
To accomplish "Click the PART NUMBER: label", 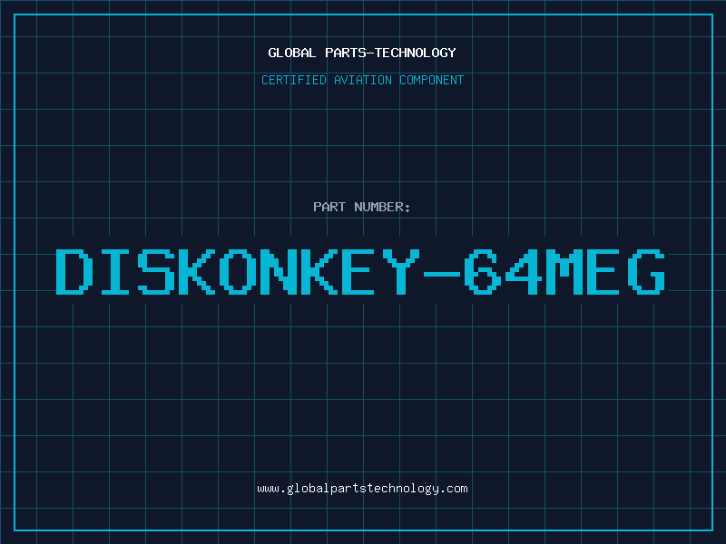I will click(x=361, y=207).
